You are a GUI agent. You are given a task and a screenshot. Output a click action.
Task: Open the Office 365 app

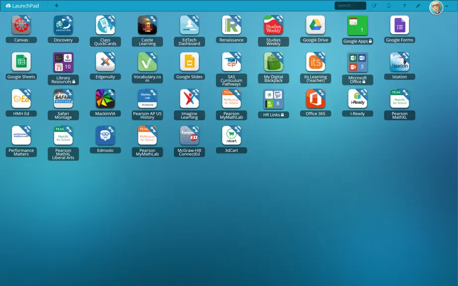(315, 99)
